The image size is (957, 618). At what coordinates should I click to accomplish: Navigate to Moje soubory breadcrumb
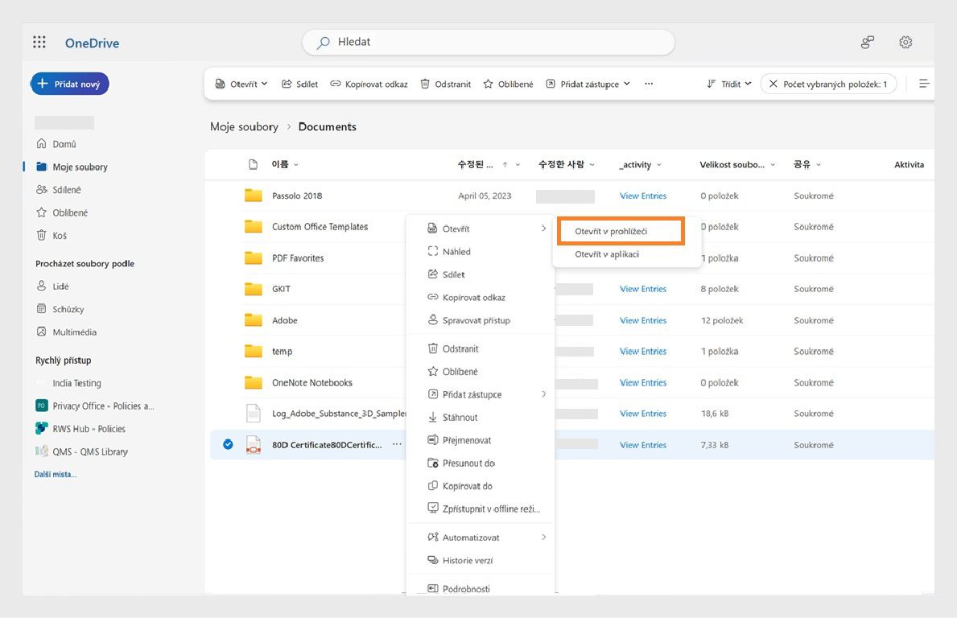click(244, 126)
